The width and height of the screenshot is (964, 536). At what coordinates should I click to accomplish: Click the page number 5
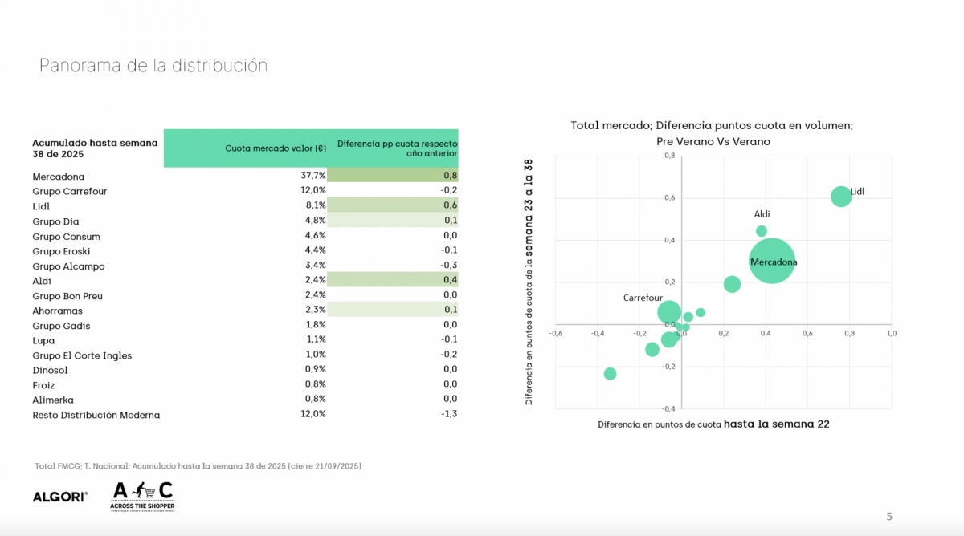(x=889, y=516)
